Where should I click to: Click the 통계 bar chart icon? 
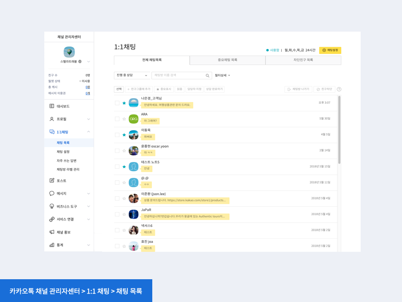[52, 245]
